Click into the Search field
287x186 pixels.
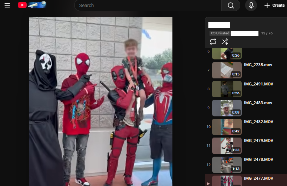click(148, 6)
